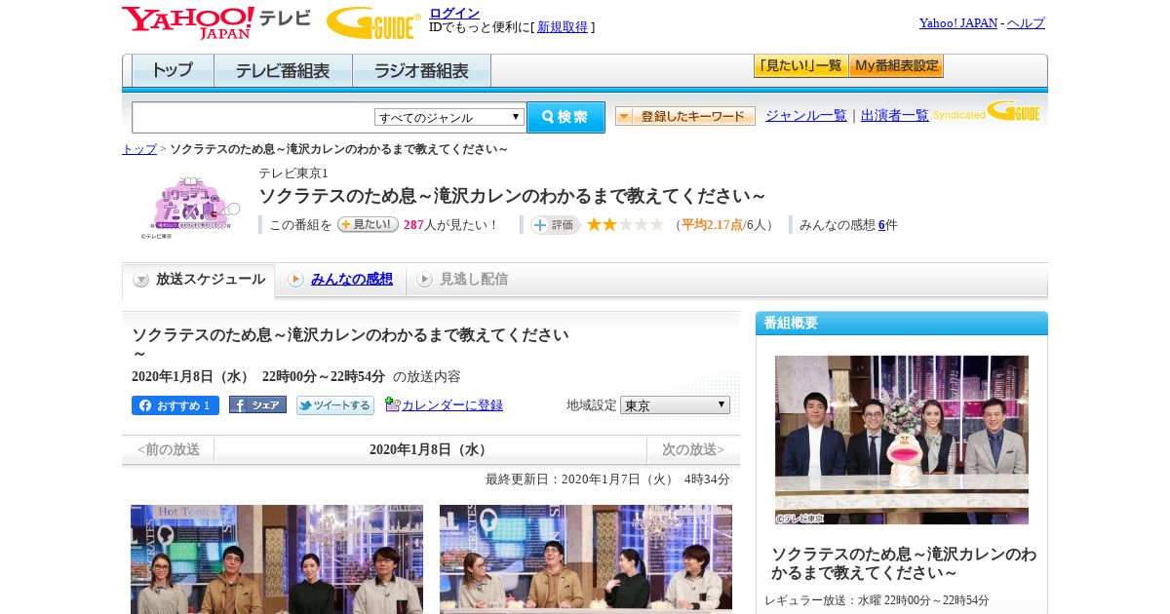
Task: Recommend with the Facebook おすすめ button
Action: click(x=175, y=405)
